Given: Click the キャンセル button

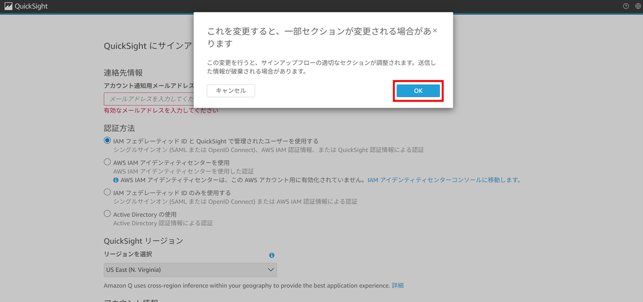Looking at the screenshot, I should point(231,91).
